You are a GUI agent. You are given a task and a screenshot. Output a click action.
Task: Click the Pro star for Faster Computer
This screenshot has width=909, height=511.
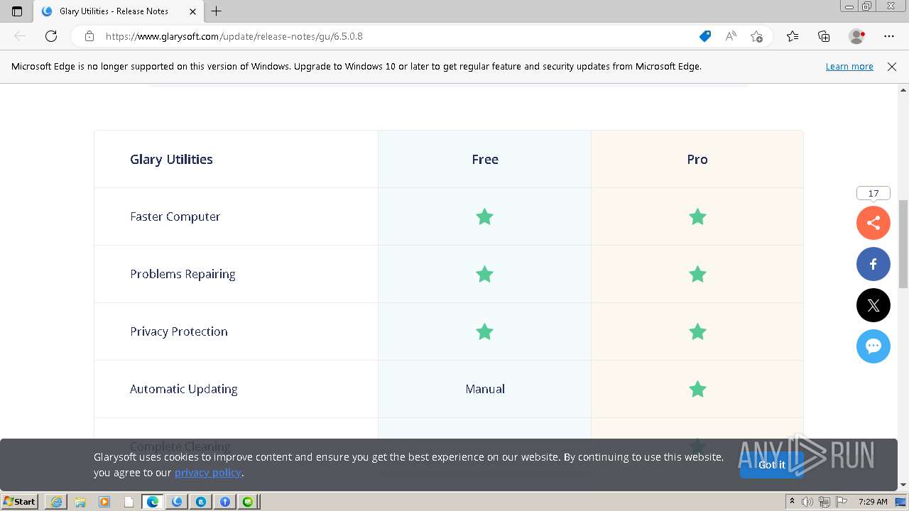697,216
